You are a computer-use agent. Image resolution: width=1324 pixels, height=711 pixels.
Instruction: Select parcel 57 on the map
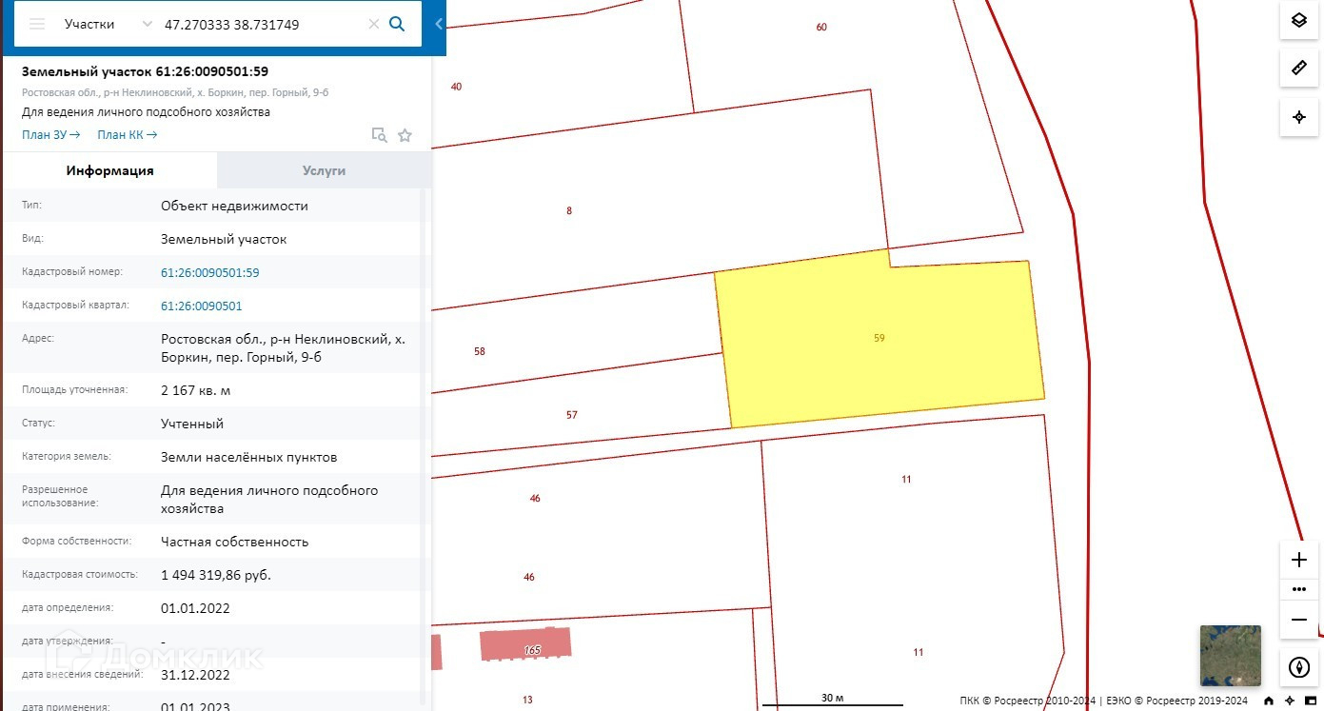pyautogui.click(x=572, y=415)
